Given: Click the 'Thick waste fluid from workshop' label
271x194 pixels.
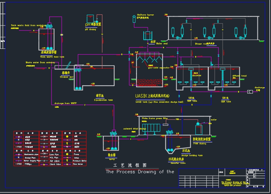Looking at the screenshot, I should [29, 25].
